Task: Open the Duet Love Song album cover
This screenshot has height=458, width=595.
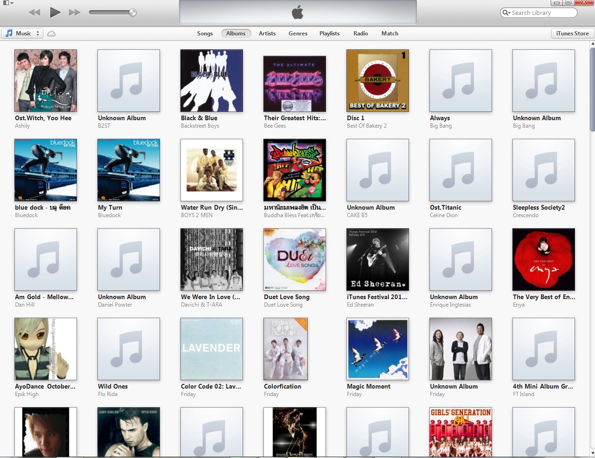Action: (295, 260)
